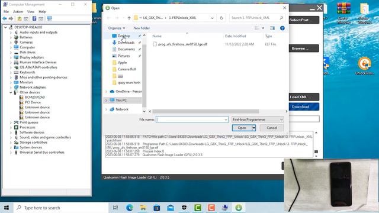
Task: Click SelectPort button in QFIL
Action: pos(304,20)
